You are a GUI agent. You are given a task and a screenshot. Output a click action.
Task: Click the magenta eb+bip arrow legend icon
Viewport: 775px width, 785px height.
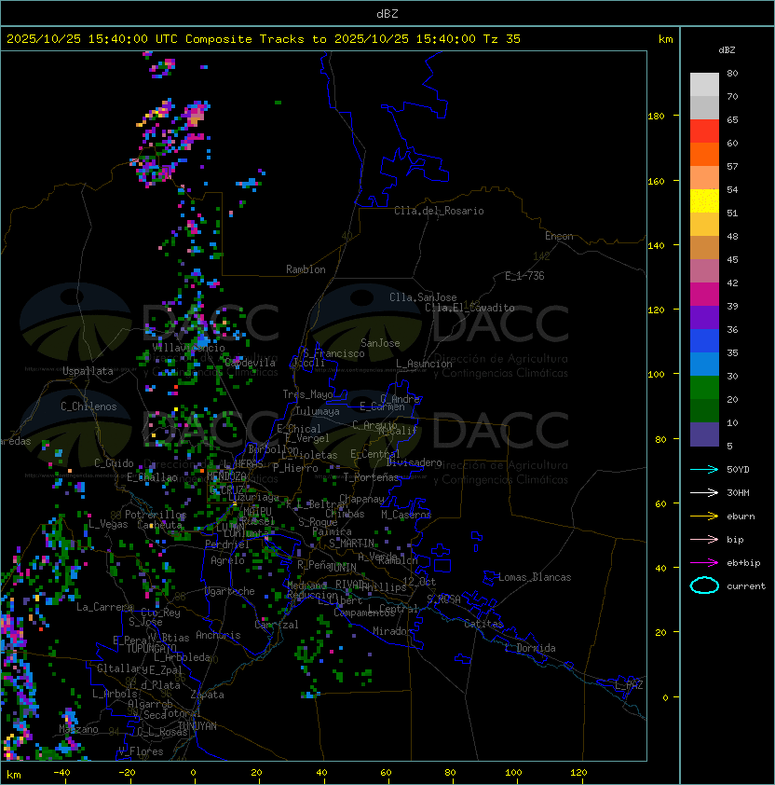704,563
